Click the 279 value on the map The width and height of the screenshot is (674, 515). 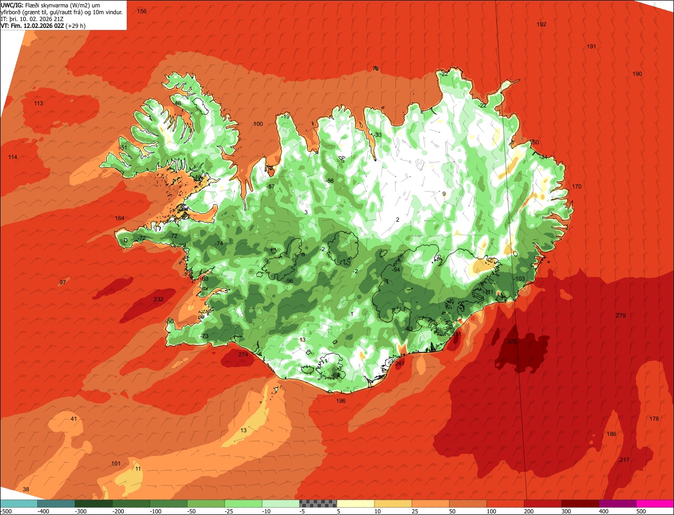[x=620, y=315]
